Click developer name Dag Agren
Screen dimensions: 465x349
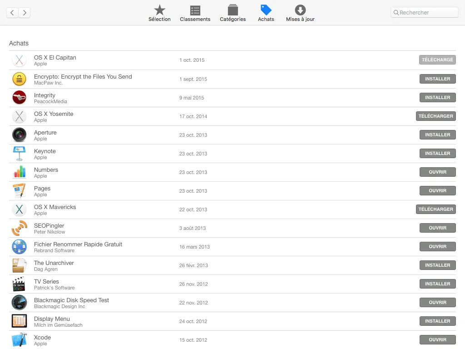pos(46,269)
